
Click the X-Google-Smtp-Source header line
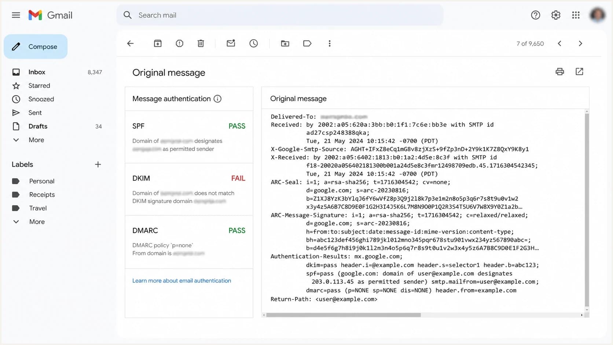pos(400,149)
